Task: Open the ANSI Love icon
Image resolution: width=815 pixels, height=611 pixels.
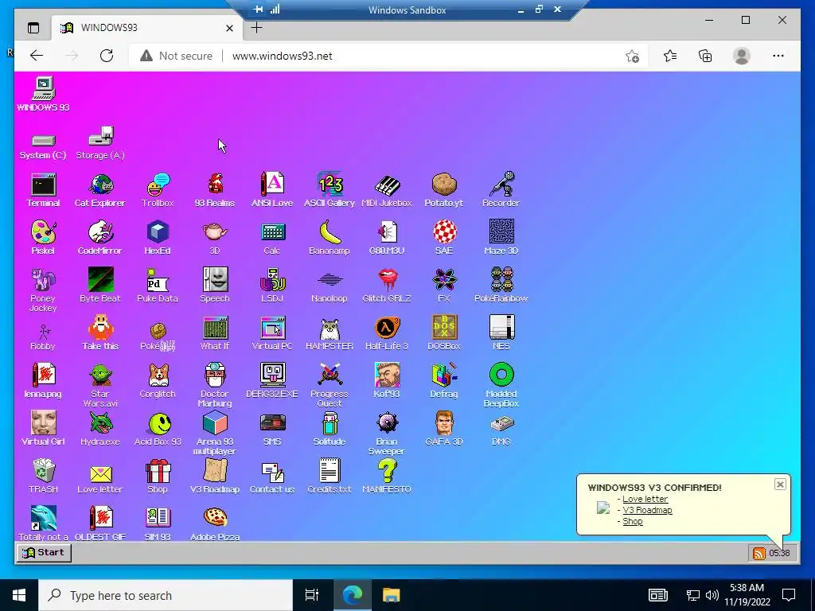Action: click(x=272, y=190)
